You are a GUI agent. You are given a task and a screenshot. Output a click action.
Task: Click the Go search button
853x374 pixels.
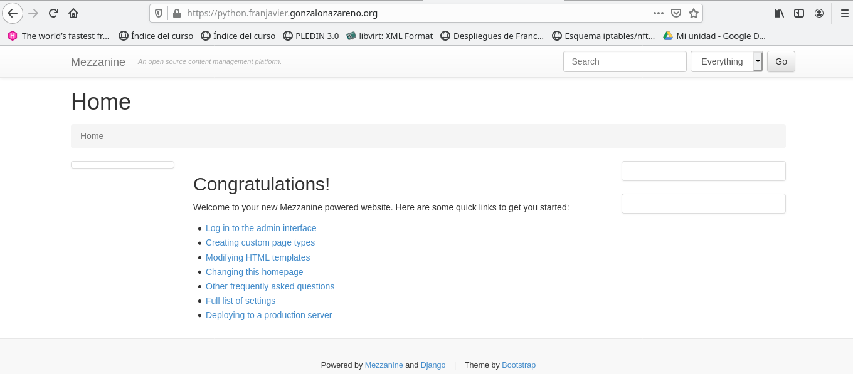(x=781, y=61)
